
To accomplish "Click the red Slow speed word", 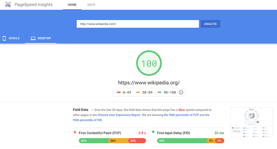I will tap(182, 110).
